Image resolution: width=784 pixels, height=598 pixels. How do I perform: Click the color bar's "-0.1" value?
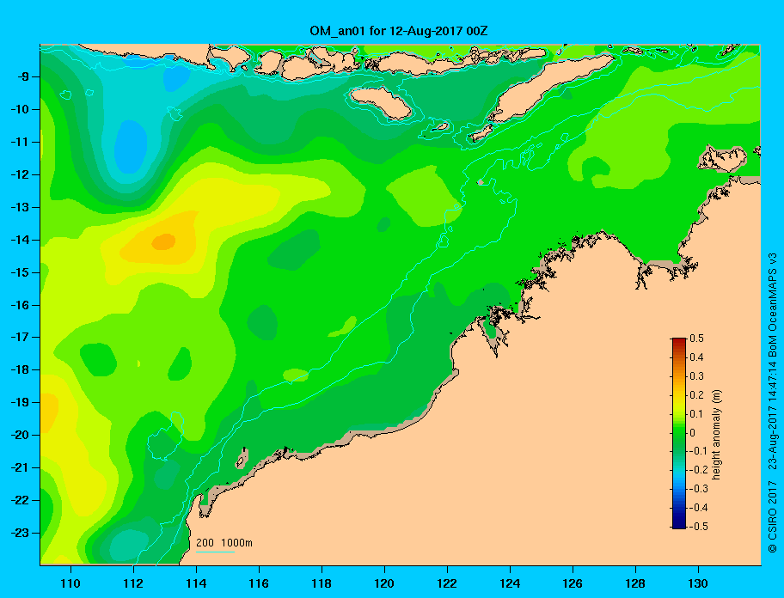(x=699, y=451)
